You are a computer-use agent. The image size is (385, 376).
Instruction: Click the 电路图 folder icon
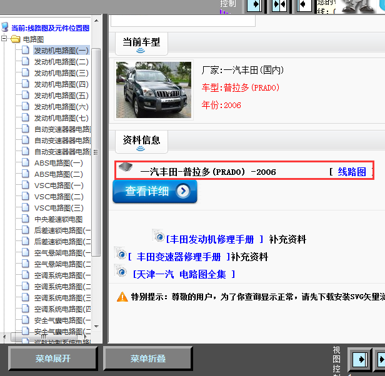[x=16, y=39]
